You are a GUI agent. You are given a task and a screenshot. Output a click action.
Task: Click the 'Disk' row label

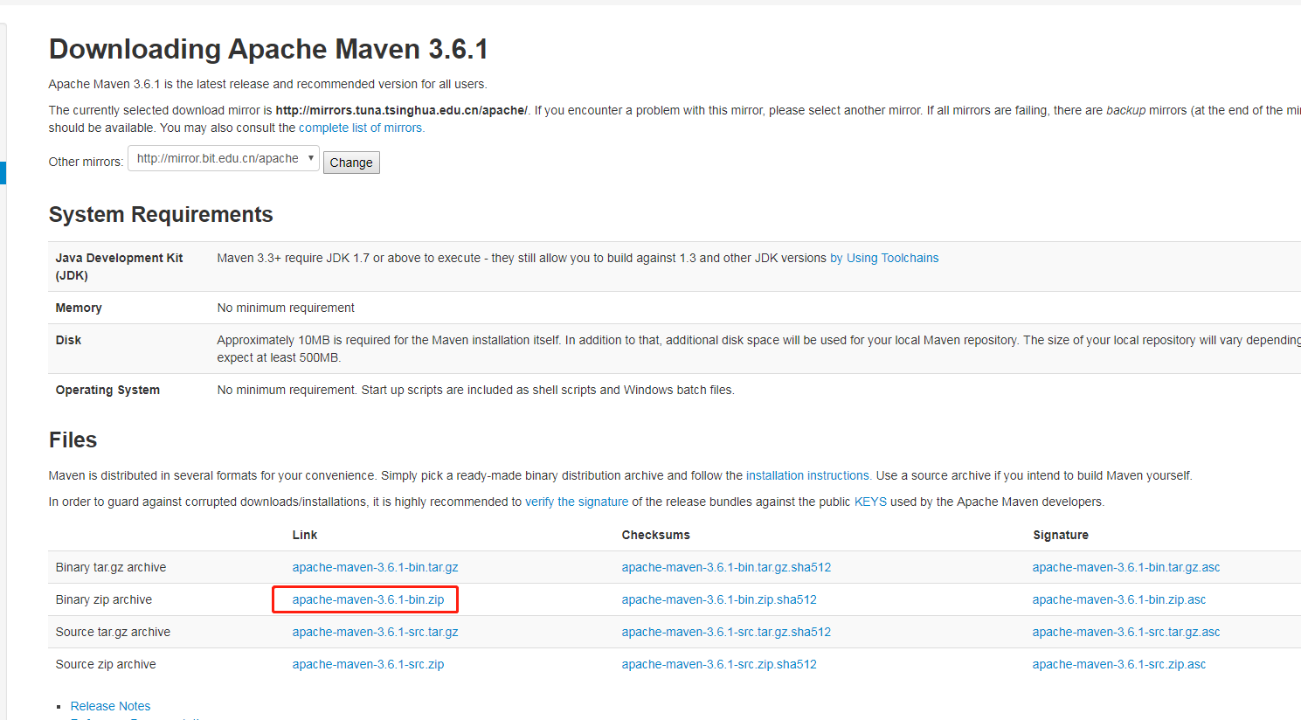click(x=68, y=340)
